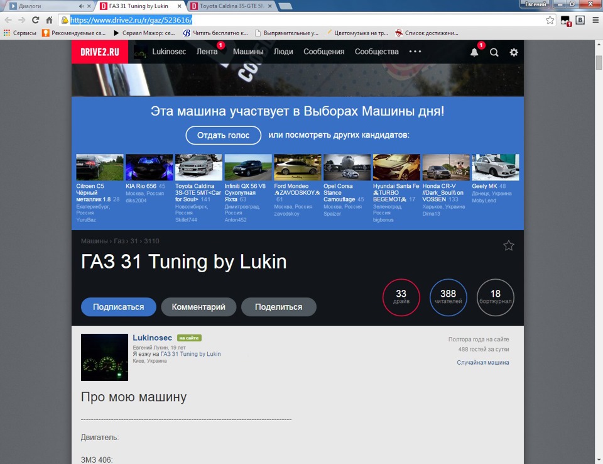
Task: Open the Ford Mondeo candidate thumbnail
Action: (x=298, y=167)
